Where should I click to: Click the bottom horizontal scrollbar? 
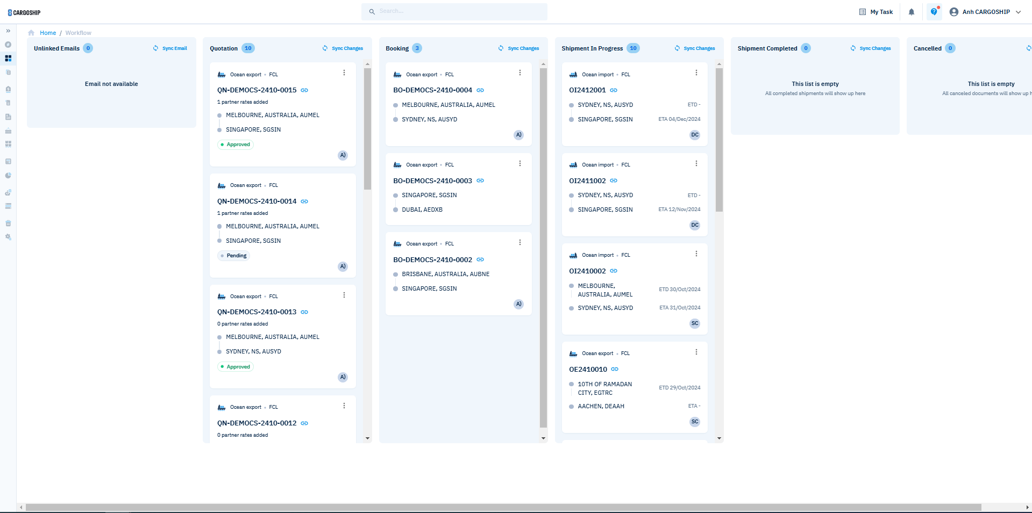pos(503,507)
